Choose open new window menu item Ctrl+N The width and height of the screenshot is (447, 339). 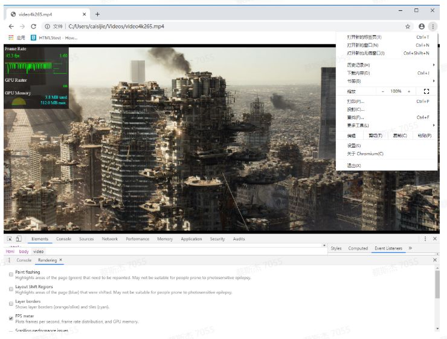[387, 45]
